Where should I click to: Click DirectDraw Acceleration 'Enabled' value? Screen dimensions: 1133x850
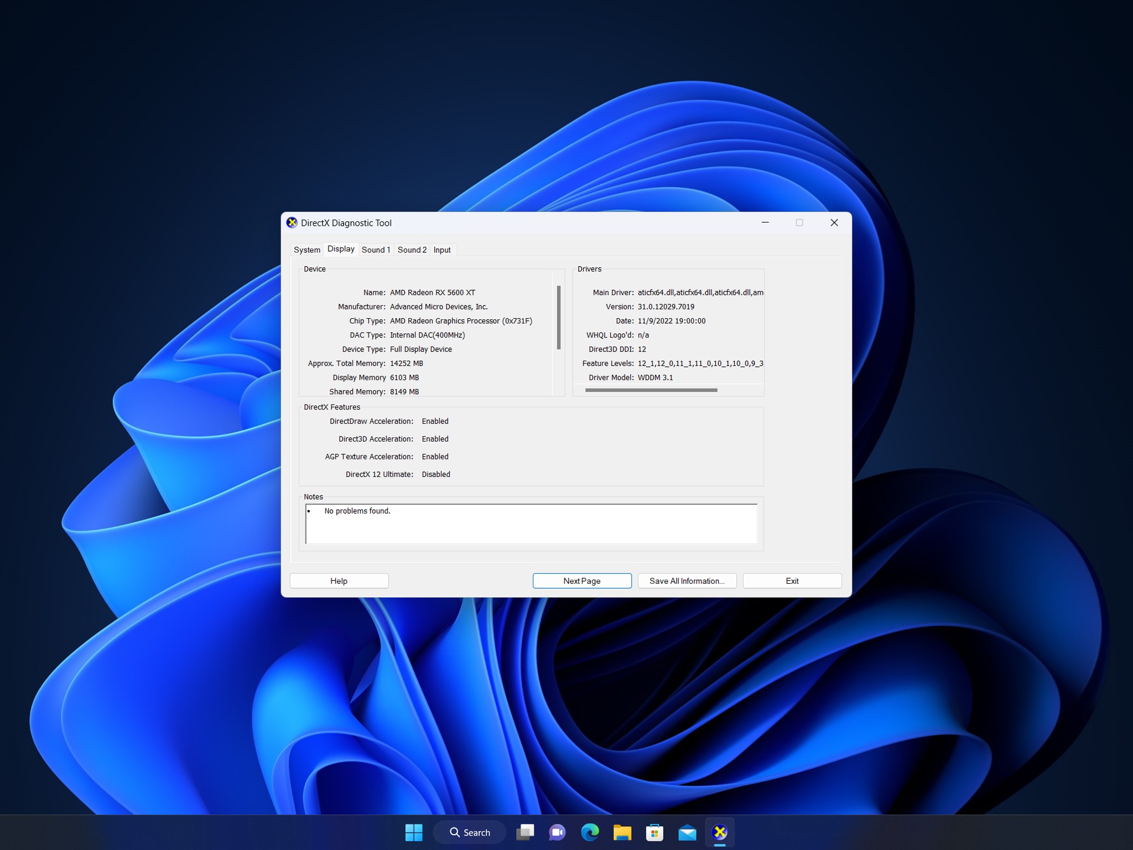pos(435,421)
